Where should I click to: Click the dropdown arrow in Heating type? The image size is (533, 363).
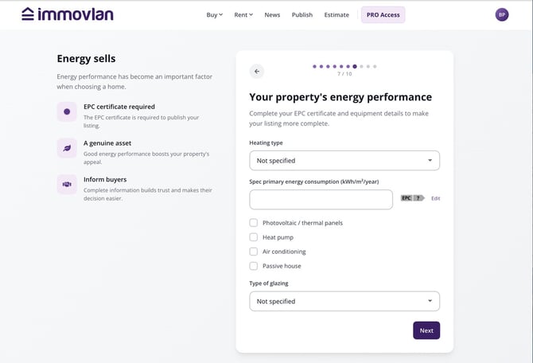coord(430,160)
